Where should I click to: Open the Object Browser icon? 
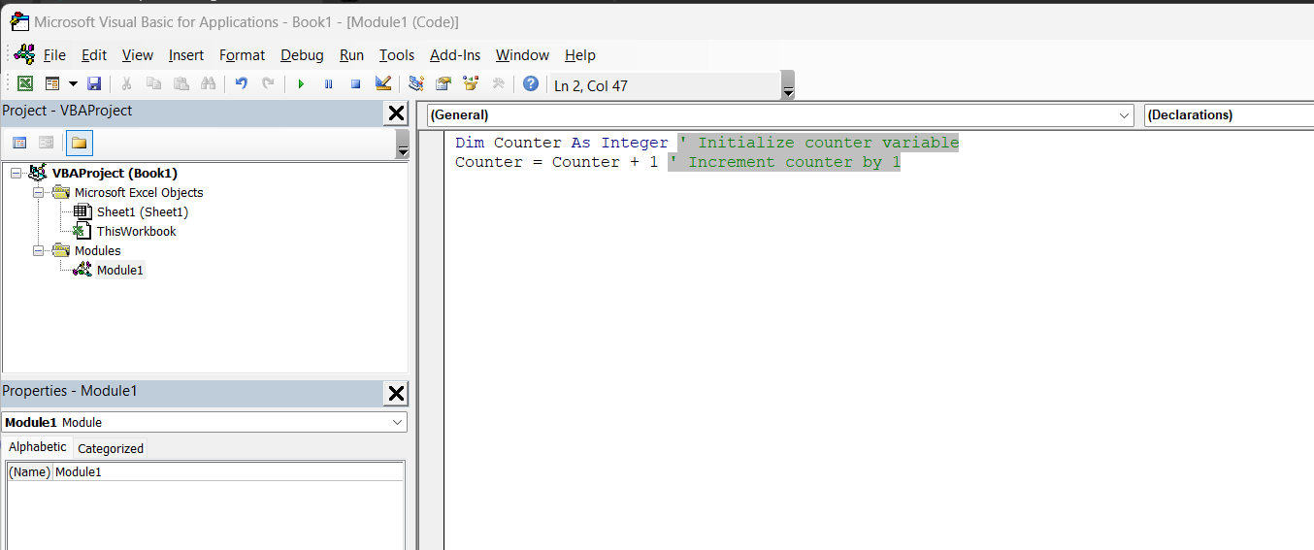471,84
